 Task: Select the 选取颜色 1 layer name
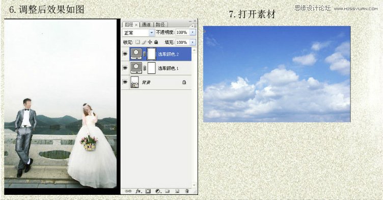click(x=168, y=68)
